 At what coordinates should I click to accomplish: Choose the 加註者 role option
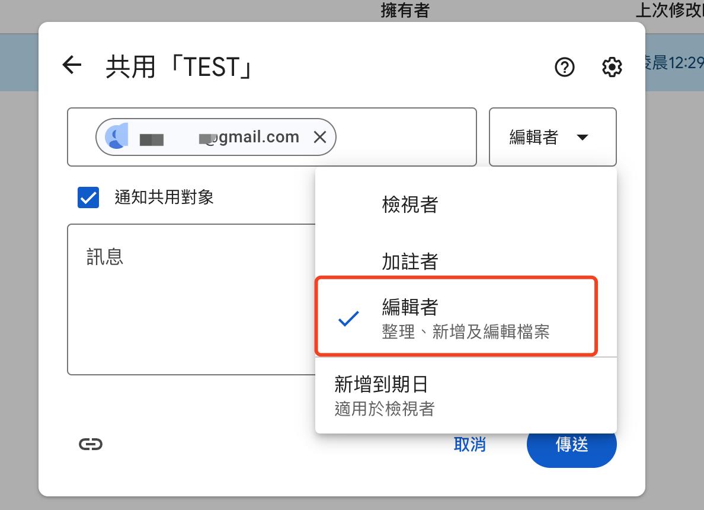[x=410, y=261]
